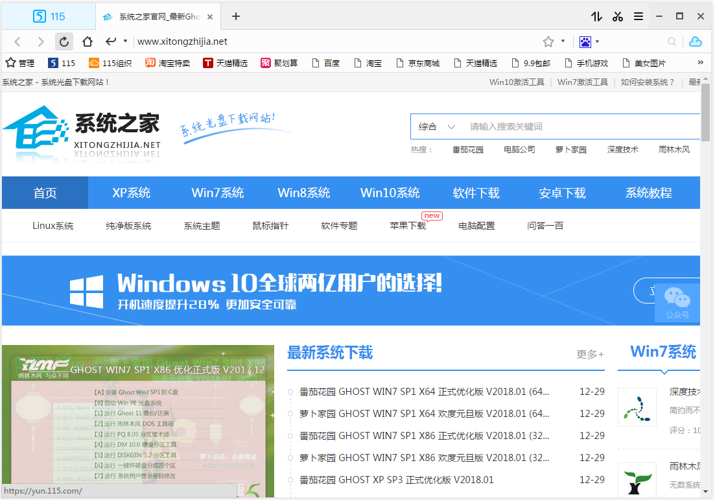Click the Windows 10 promotional banner
Screen dimensions: 715x500
351,291
